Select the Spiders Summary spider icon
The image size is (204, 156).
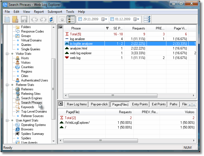pos(18,134)
